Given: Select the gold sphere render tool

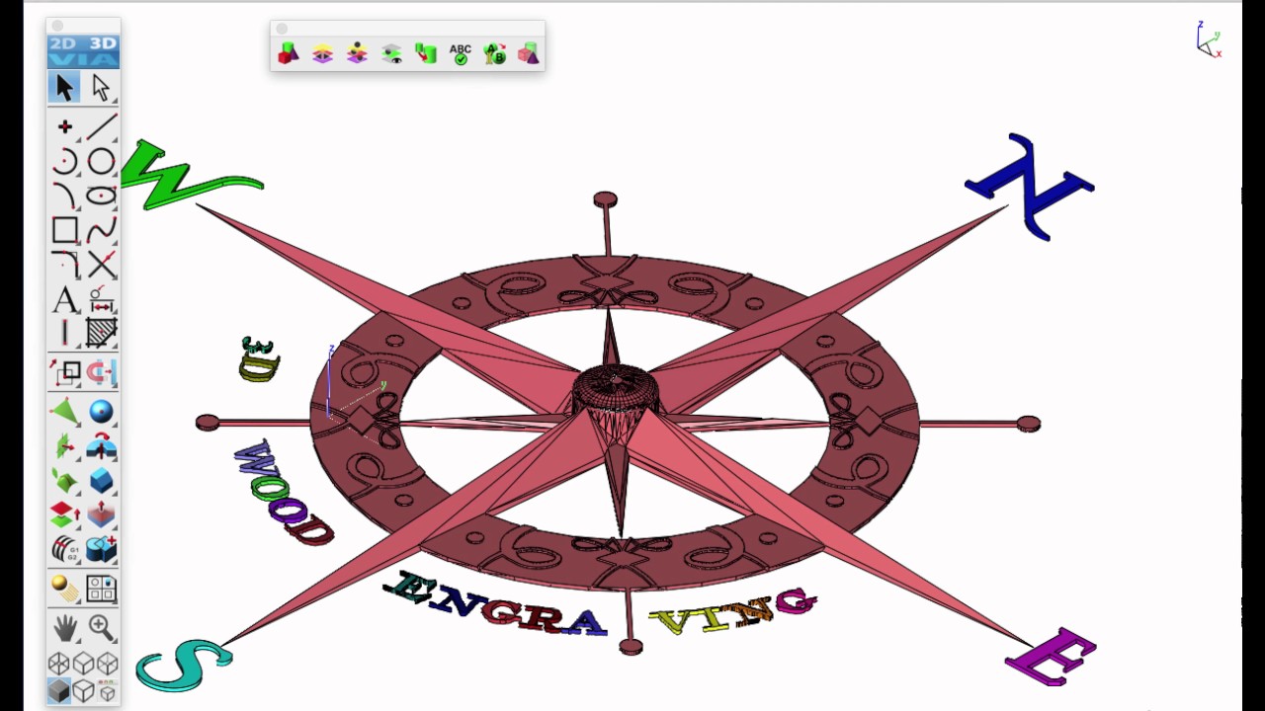Looking at the screenshot, I should pos(65,589).
